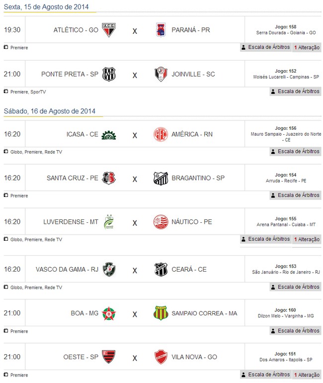Show 1 Alteração for Oeste x Vila Nova
This screenshot has width=323, height=383.
pos(307,375)
